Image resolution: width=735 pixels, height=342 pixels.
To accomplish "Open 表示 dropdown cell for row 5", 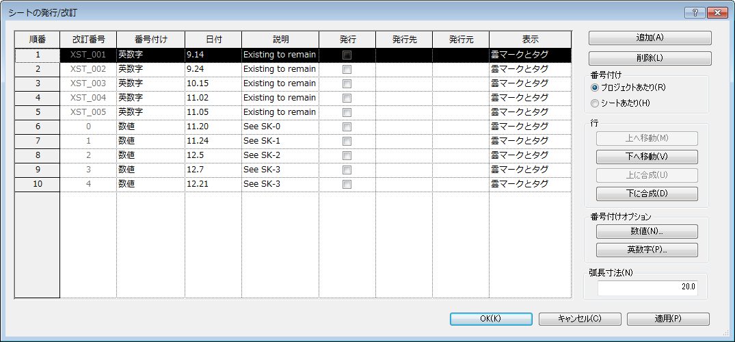I will (530, 113).
